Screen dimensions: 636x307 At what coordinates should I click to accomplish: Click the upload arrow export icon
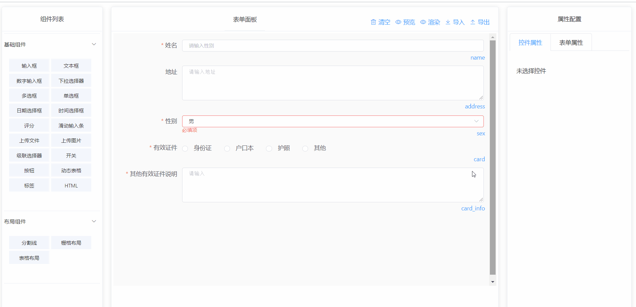click(x=473, y=22)
